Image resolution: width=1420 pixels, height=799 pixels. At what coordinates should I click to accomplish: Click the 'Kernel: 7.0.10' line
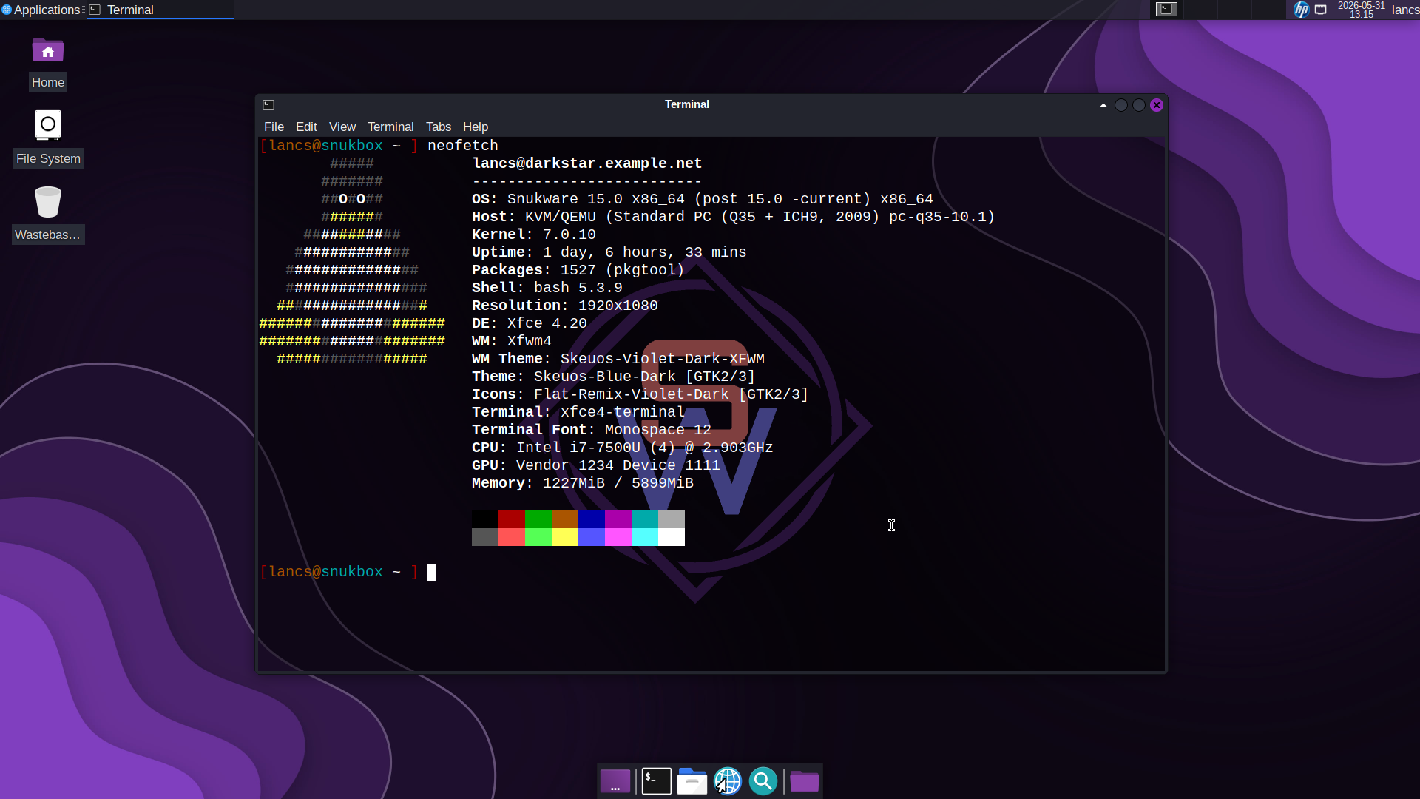tap(534, 235)
